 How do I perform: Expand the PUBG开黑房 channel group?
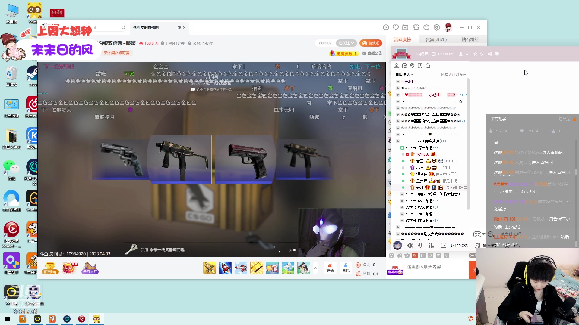[398, 115]
